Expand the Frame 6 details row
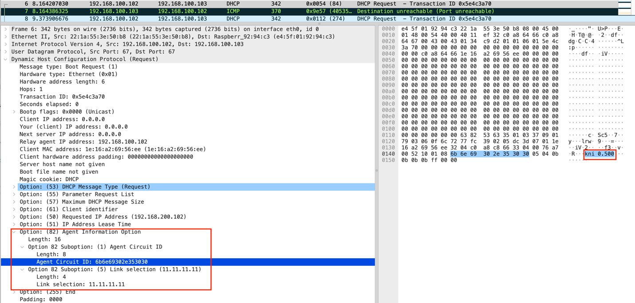Viewport: 635px width, 303px height. click(6, 29)
